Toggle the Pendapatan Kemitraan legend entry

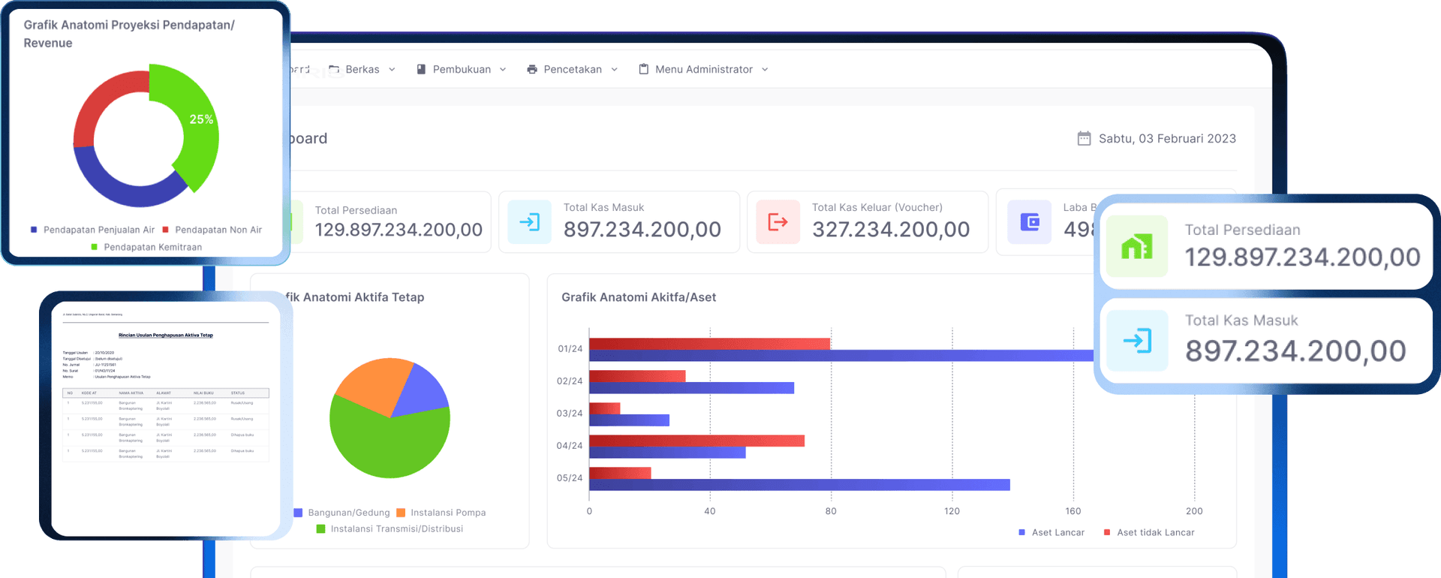click(146, 247)
